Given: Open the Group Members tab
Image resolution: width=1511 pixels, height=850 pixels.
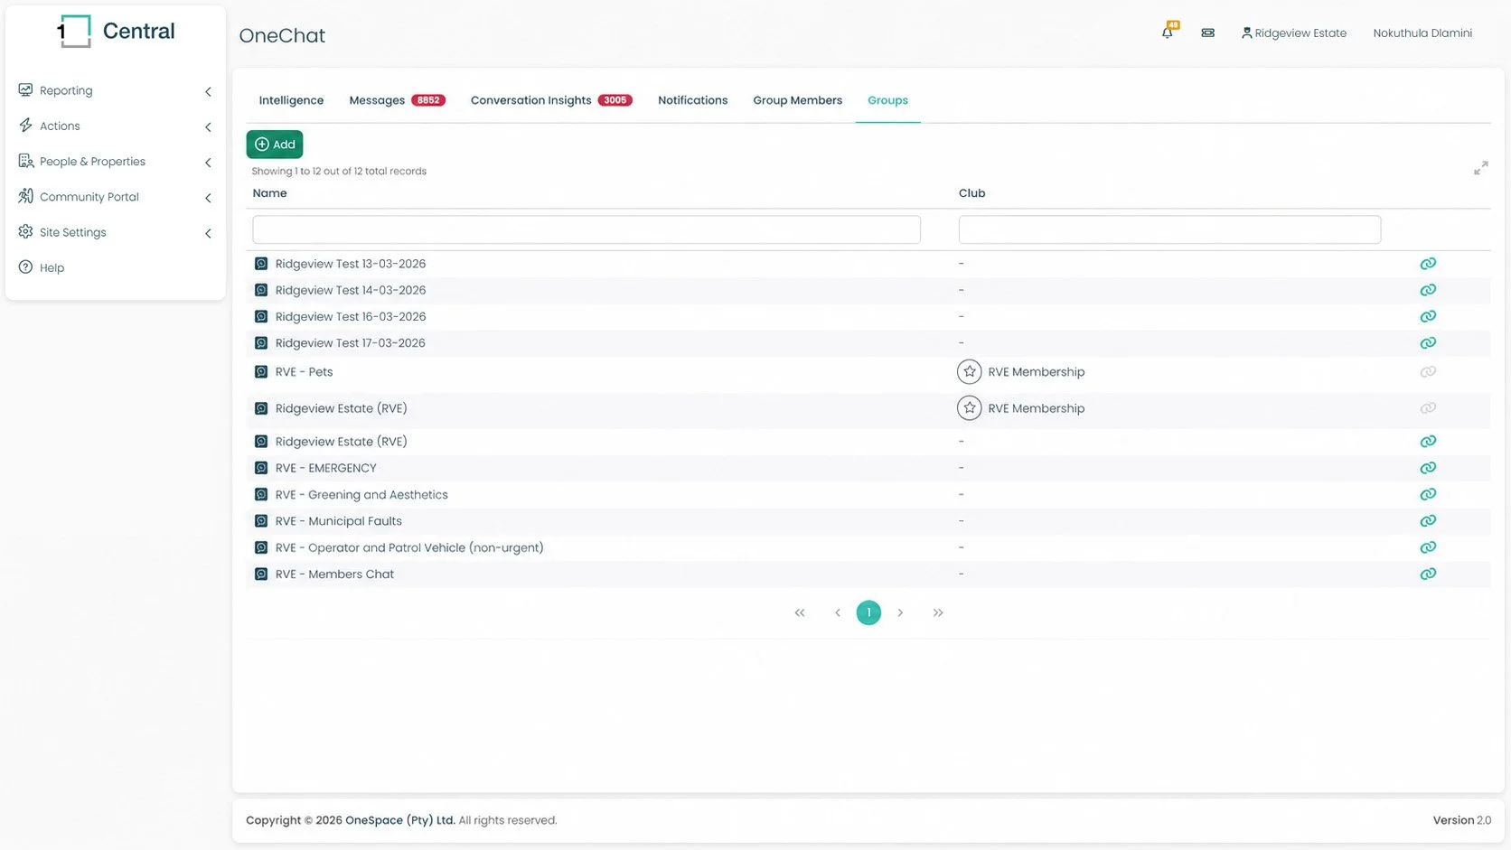Looking at the screenshot, I should (x=797, y=100).
